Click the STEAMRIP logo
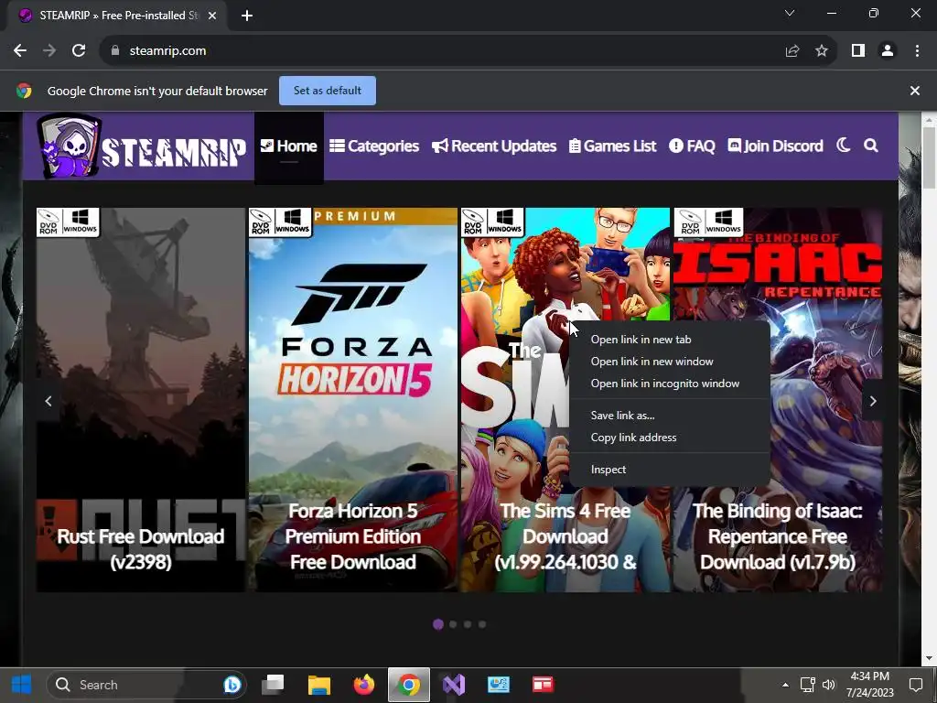 tap(142, 146)
